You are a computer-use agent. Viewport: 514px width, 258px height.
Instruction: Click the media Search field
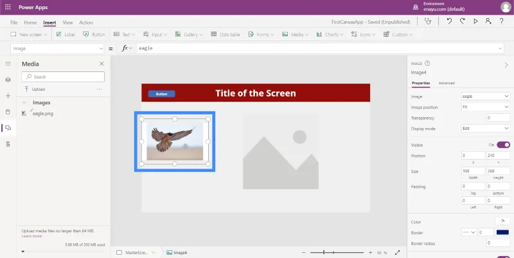(x=63, y=77)
